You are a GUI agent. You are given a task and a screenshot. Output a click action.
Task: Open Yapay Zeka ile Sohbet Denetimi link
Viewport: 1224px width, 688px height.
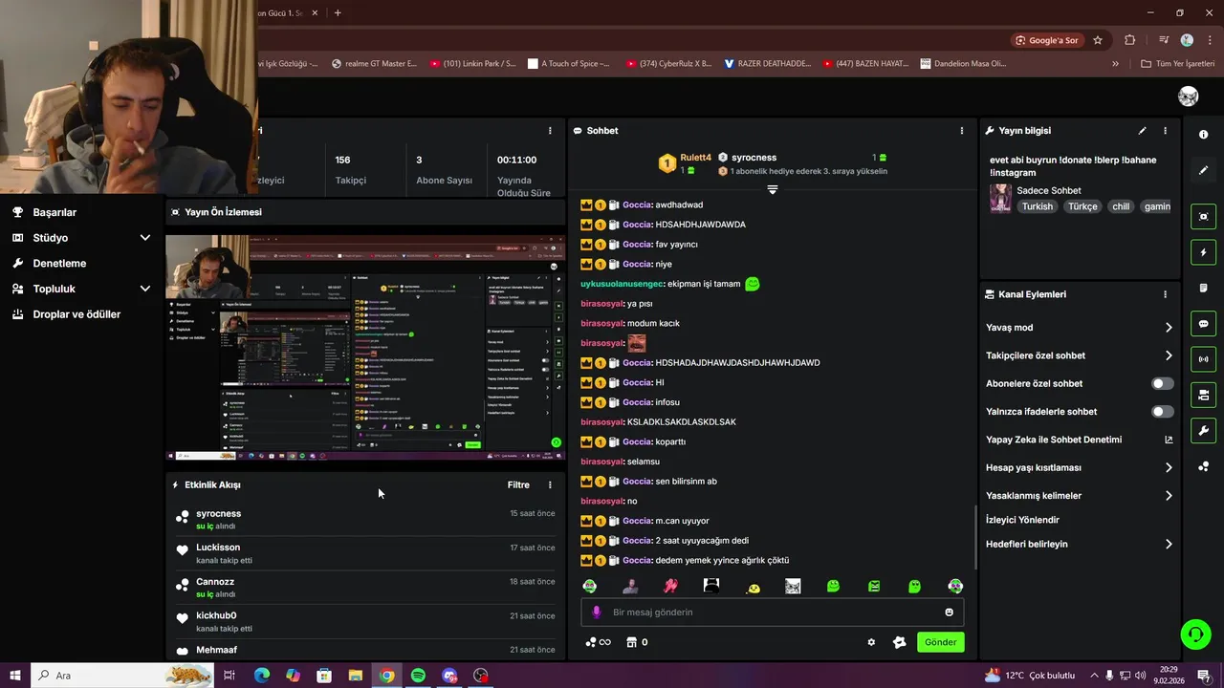pyautogui.click(x=1079, y=440)
